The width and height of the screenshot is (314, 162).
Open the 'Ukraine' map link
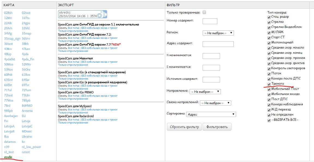[27, 136]
